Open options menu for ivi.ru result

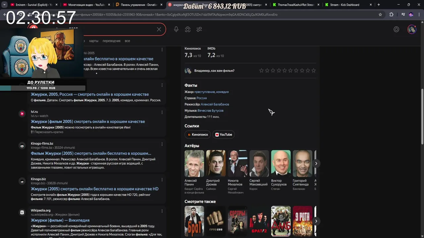pyautogui.click(x=162, y=112)
